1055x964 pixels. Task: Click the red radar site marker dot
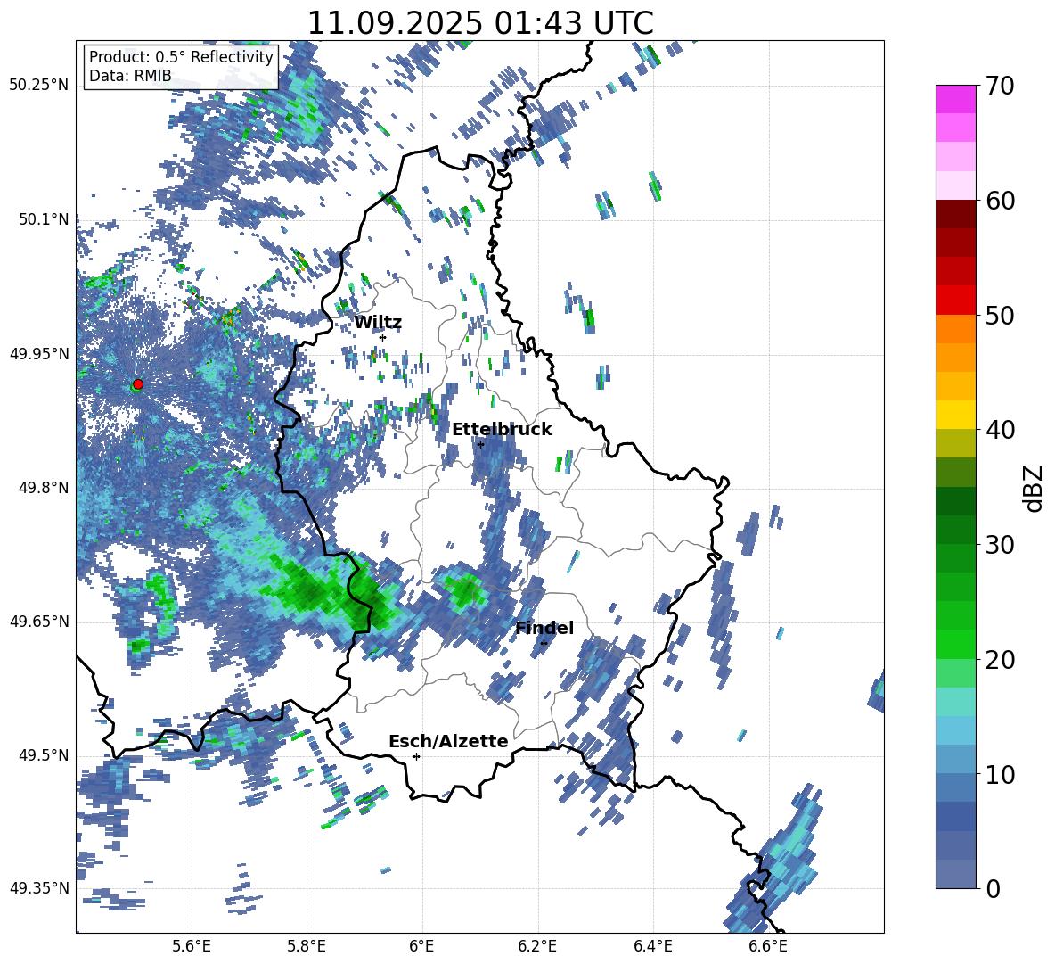[138, 383]
